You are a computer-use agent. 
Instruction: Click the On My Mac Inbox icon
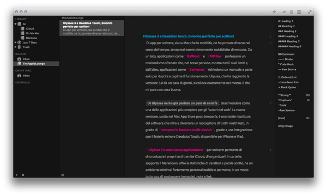tap(20, 76)
